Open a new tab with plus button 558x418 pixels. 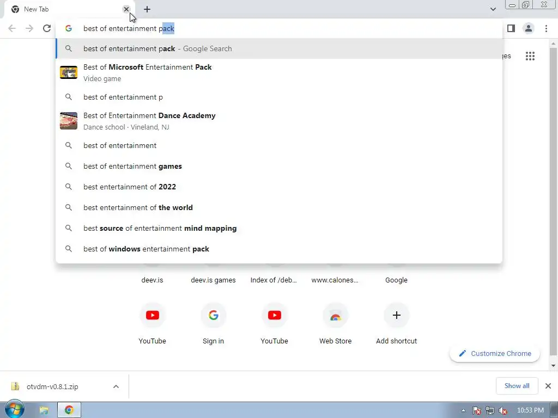pos(147,9)
